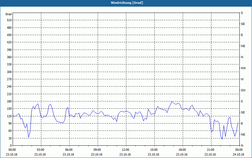This screenshot has width=252, height=158.
Task: Select the 480 tick label on Grad axis
Action: click(9, 28)
